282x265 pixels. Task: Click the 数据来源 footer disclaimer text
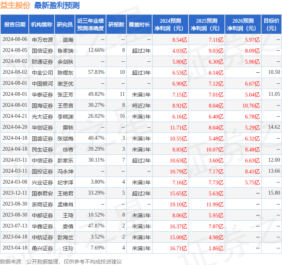61,261
